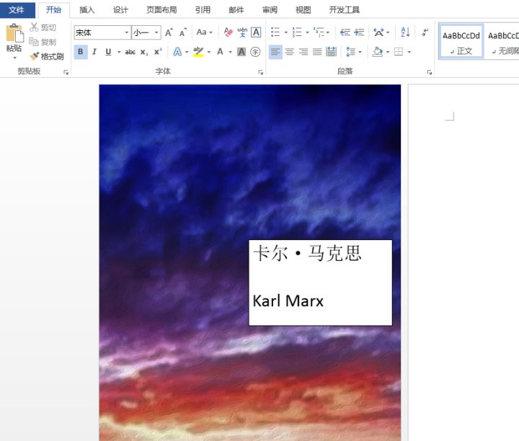The height and width of the screenshot is (441, 519).
Task: Switch to the Design (设计) tab
Action: (120, 10)
